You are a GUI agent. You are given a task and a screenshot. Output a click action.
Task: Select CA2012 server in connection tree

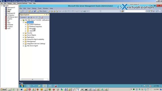coord(10,19)
